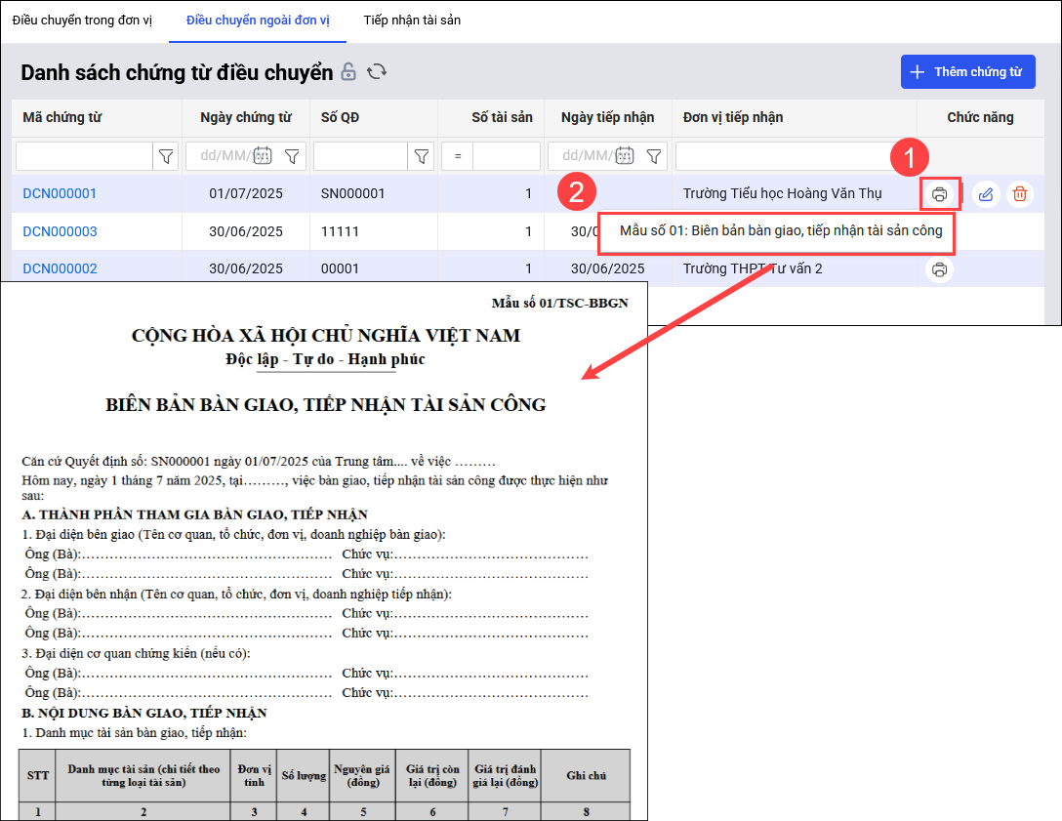This screenshot has width=1062, height=821.
Task: Open calendar picker in Ngày tiếp nhận filter
Action: pyautogui.click(x=625, y=156)
